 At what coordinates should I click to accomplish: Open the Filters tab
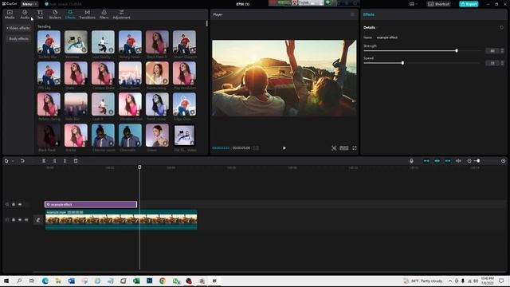(x=104, y=14)
